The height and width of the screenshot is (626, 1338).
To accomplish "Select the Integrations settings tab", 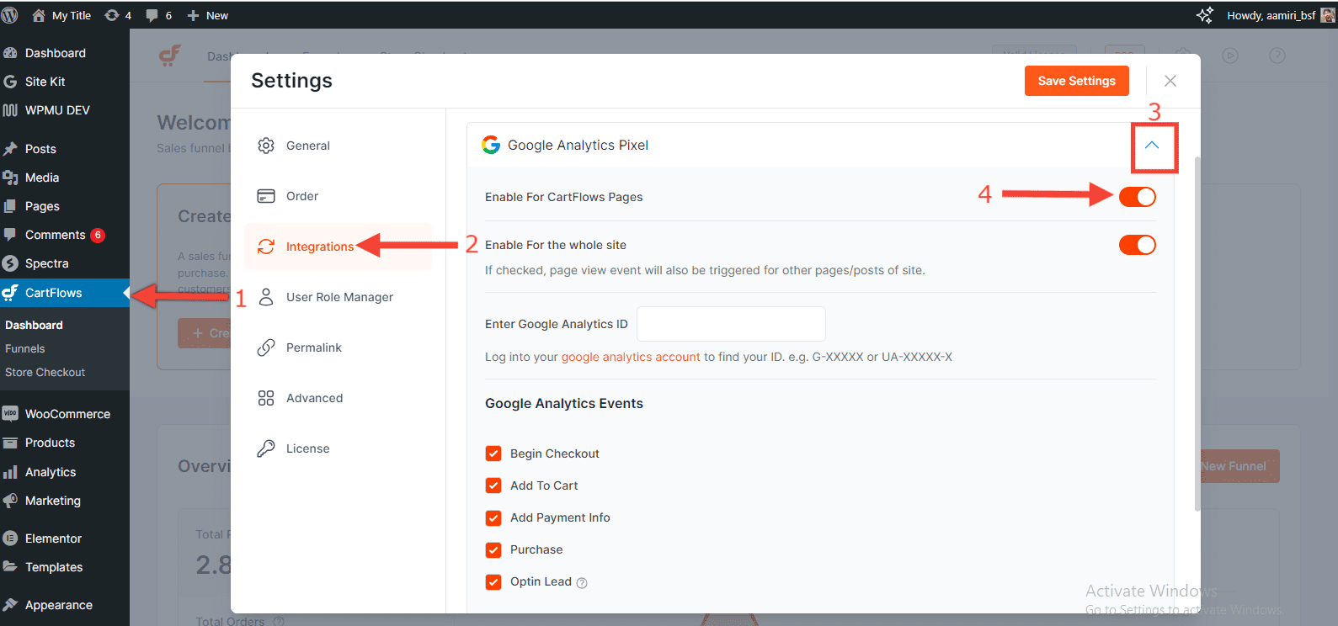I will coord(319,247).
